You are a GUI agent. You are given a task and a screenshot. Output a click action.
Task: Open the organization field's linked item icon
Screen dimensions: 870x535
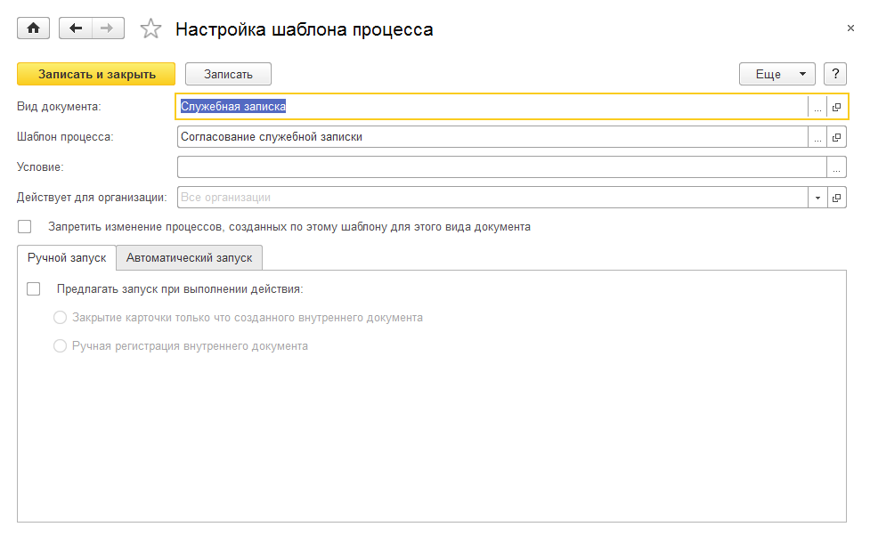pos(836,197)
